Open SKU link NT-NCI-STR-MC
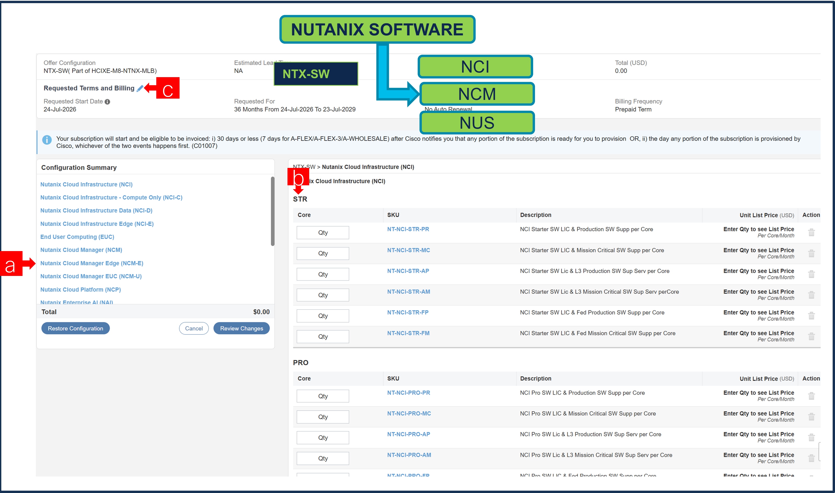The width and height of the screenshot is (835, 493). [408, 250]
